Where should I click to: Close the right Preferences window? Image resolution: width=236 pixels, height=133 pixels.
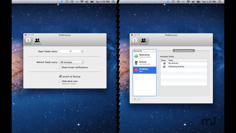tap(132, 35)
